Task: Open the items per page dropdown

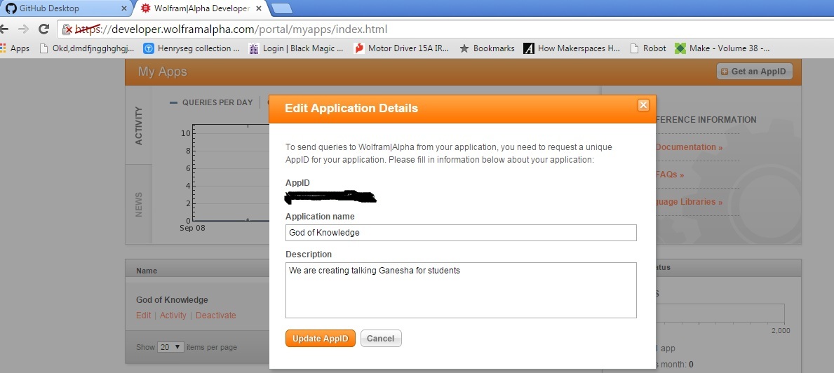Action: tap(170, 347)
